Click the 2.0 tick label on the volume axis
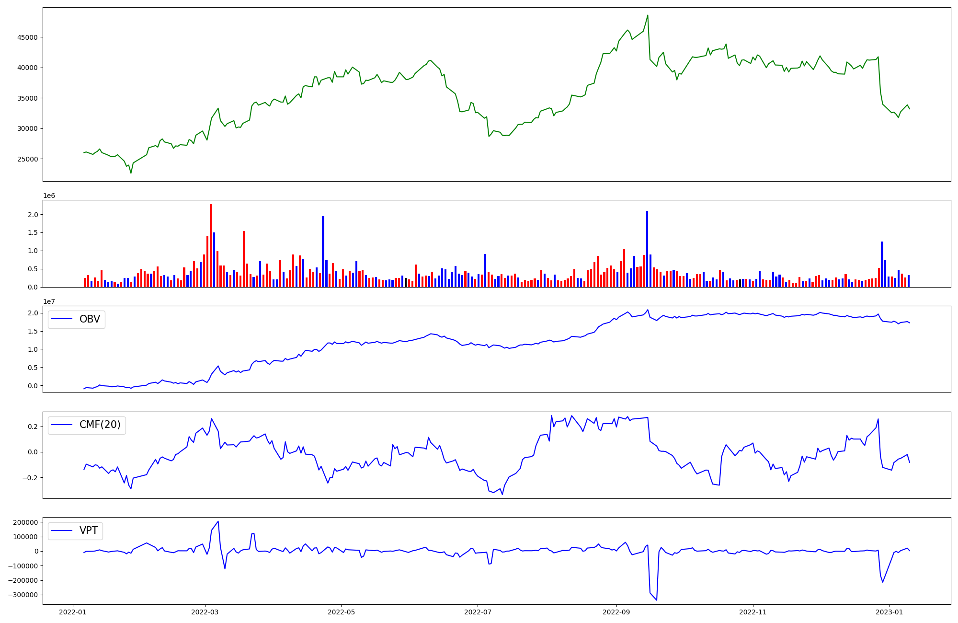Screen dimensions: 958x623 coord(33,215)
